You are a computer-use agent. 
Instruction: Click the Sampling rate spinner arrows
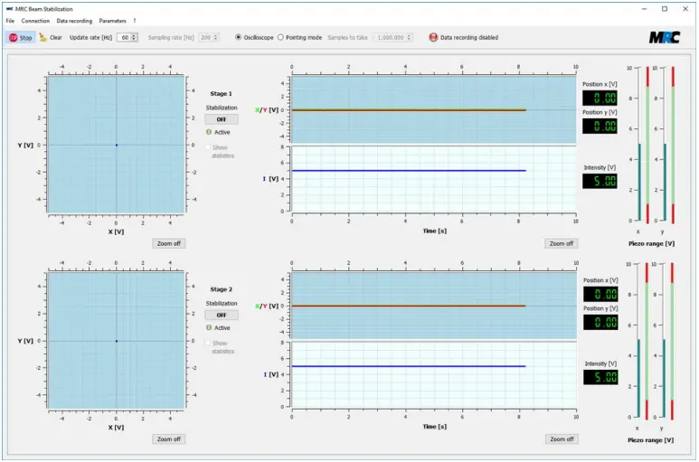click(x=216, y=37)
